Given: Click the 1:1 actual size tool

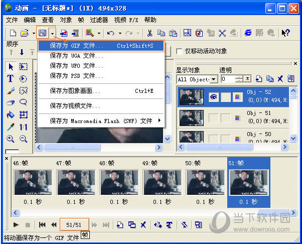Looking at the screenshot, I should pos(23,127).
